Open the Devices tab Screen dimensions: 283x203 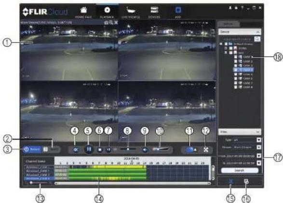(154, 13)
